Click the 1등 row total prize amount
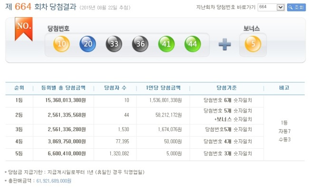This screenshot has width=309, height=188. pyautogui.click(x=66, y=100)
